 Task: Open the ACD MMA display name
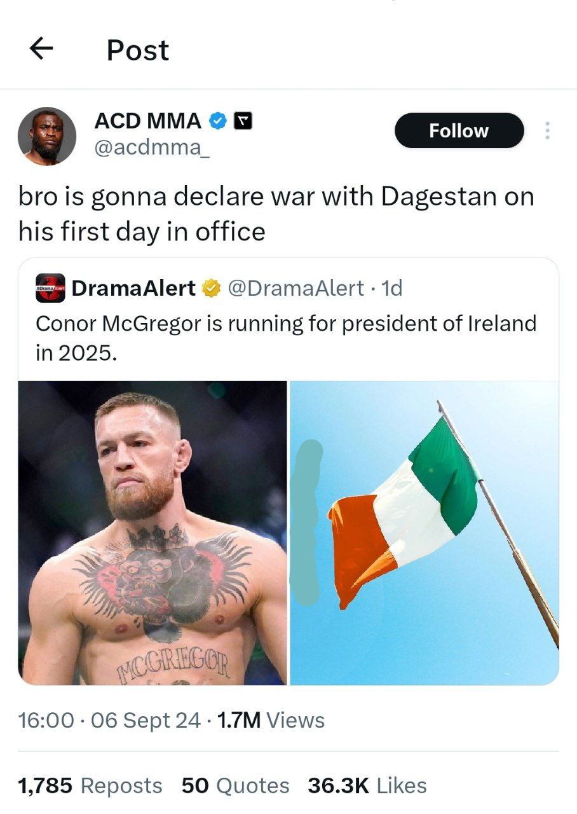click(x=147, y=120)
